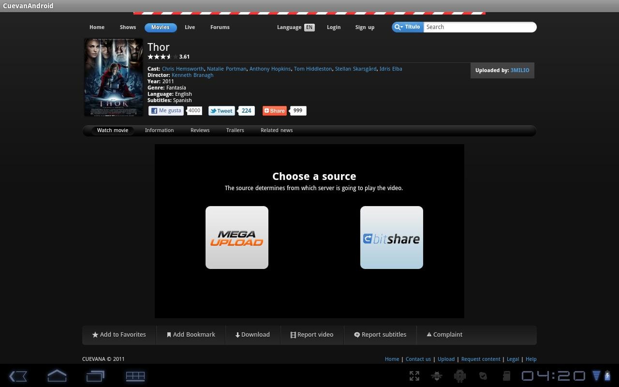Tap the USB debugging bug icon
The image size is (619, 387).
(x=437, y=376)
